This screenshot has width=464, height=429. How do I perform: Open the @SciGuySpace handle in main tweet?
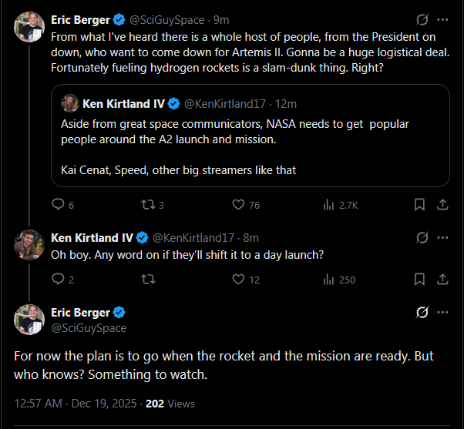click(89, 328)
